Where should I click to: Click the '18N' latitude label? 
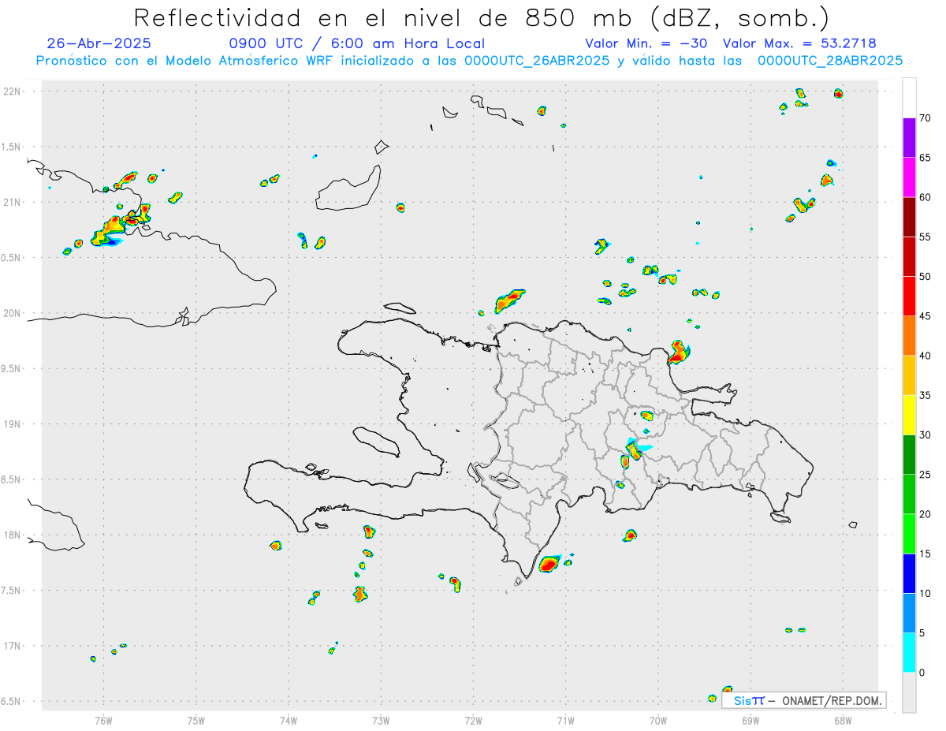tap(13, 535)
